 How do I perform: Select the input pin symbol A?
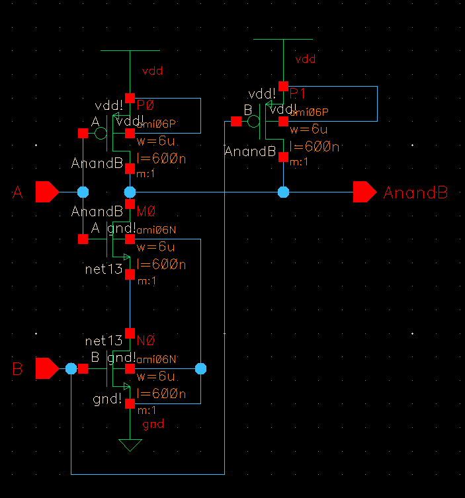pyautogui.click(x=48, y=192)
